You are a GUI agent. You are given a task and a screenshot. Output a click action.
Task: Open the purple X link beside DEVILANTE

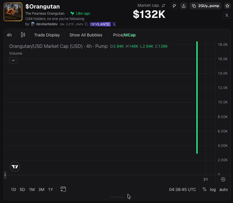coord(114,24)
